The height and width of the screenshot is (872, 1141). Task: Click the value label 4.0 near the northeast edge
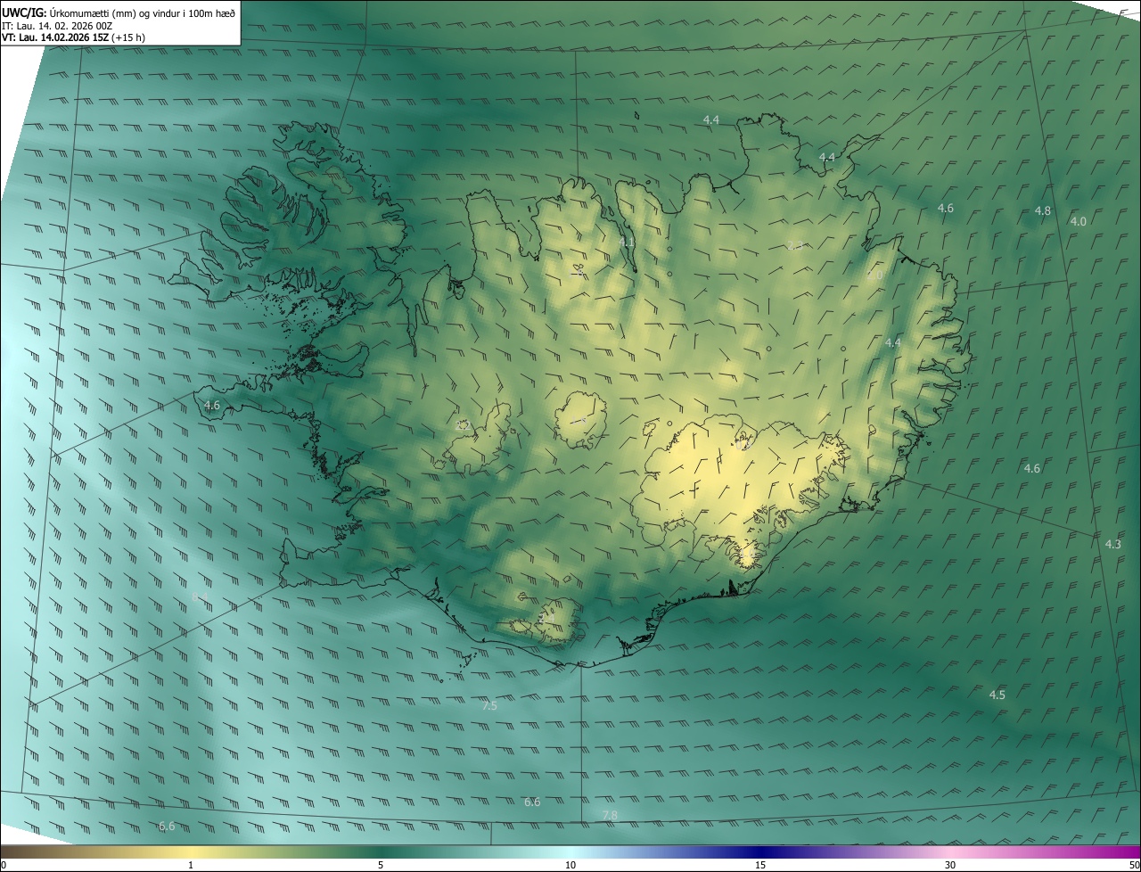pos(1079,221)
